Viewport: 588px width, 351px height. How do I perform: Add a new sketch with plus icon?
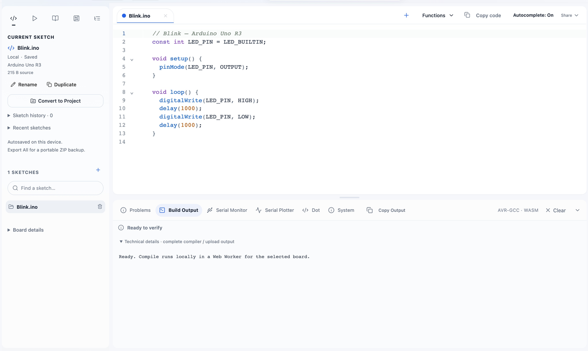pos(98,170)
